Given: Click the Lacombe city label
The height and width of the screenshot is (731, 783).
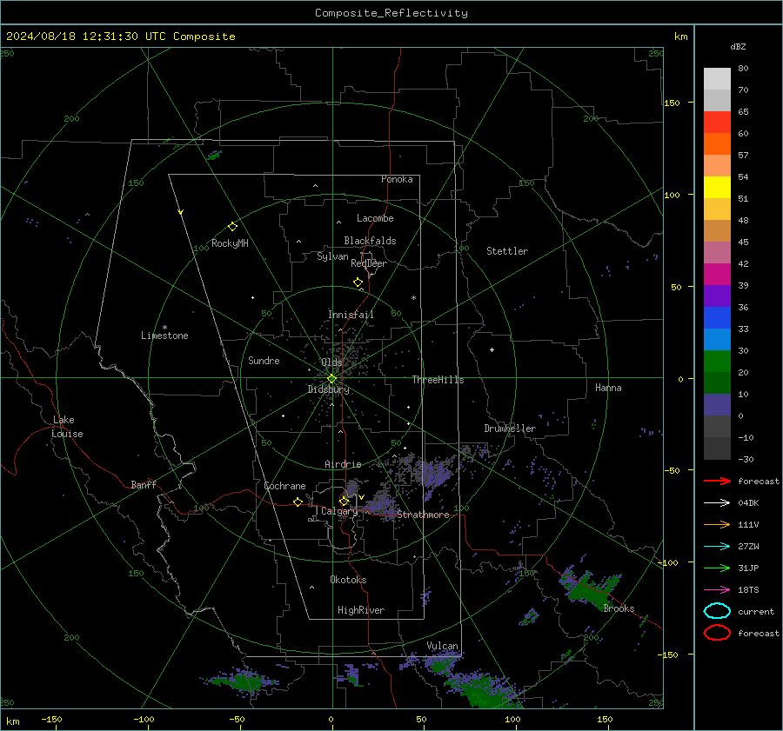Looking at the screenshot, I should tap(375, 218).
